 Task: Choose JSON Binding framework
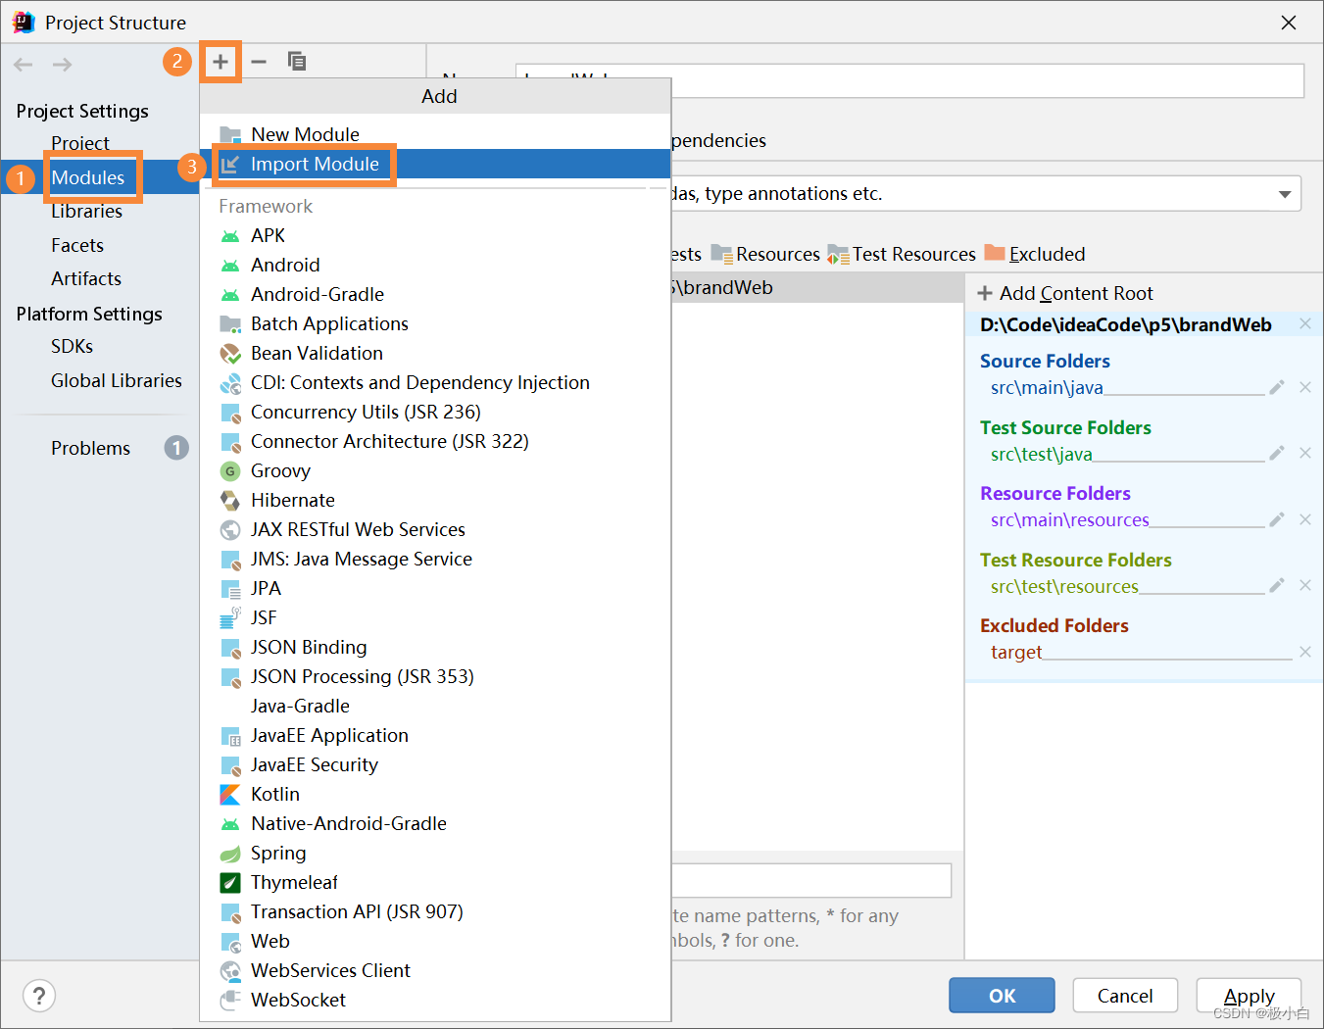[435, 647]
